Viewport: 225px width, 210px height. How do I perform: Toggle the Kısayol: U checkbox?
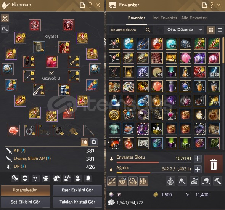coord(51,72)
